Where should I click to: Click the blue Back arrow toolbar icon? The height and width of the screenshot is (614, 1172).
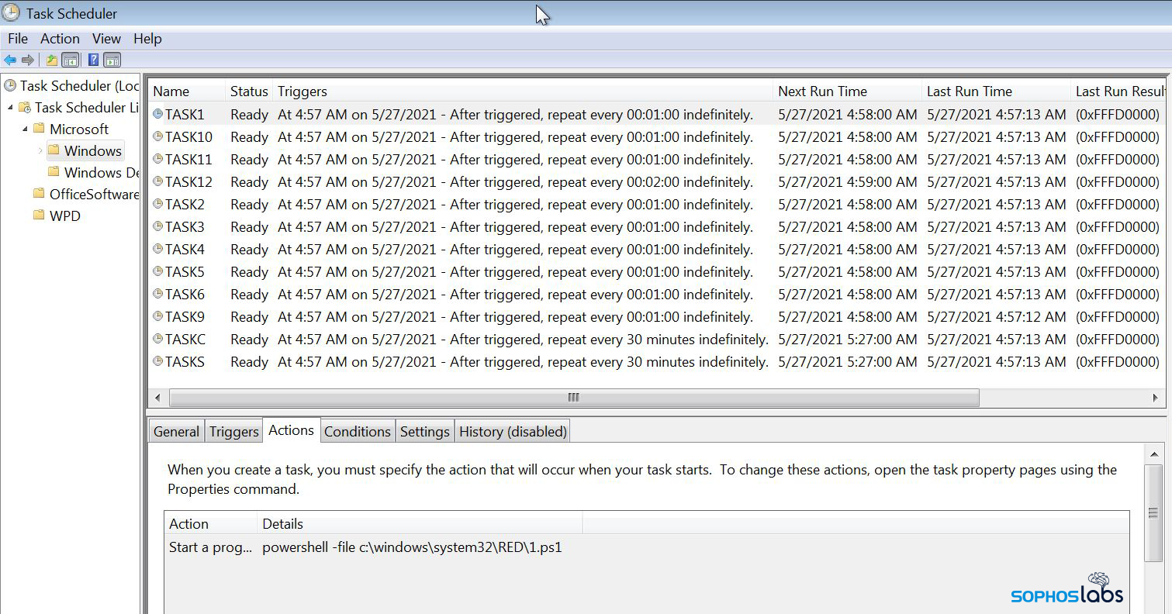pos(10,60)
